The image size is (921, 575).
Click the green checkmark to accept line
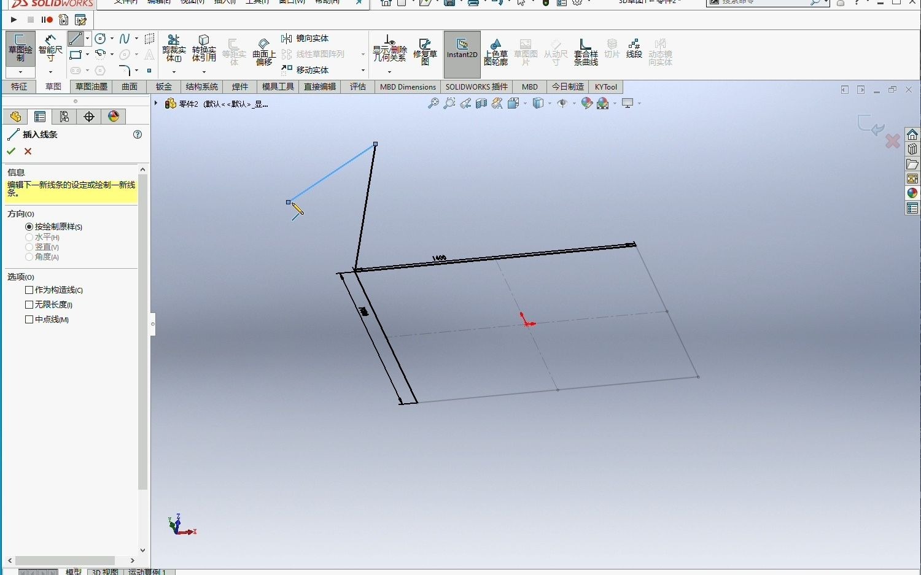click(11, 151)
